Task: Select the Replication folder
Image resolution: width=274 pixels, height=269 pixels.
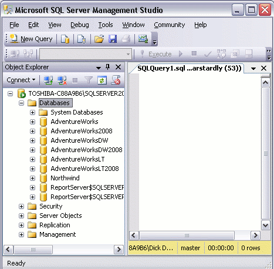Action: (55, 225)
